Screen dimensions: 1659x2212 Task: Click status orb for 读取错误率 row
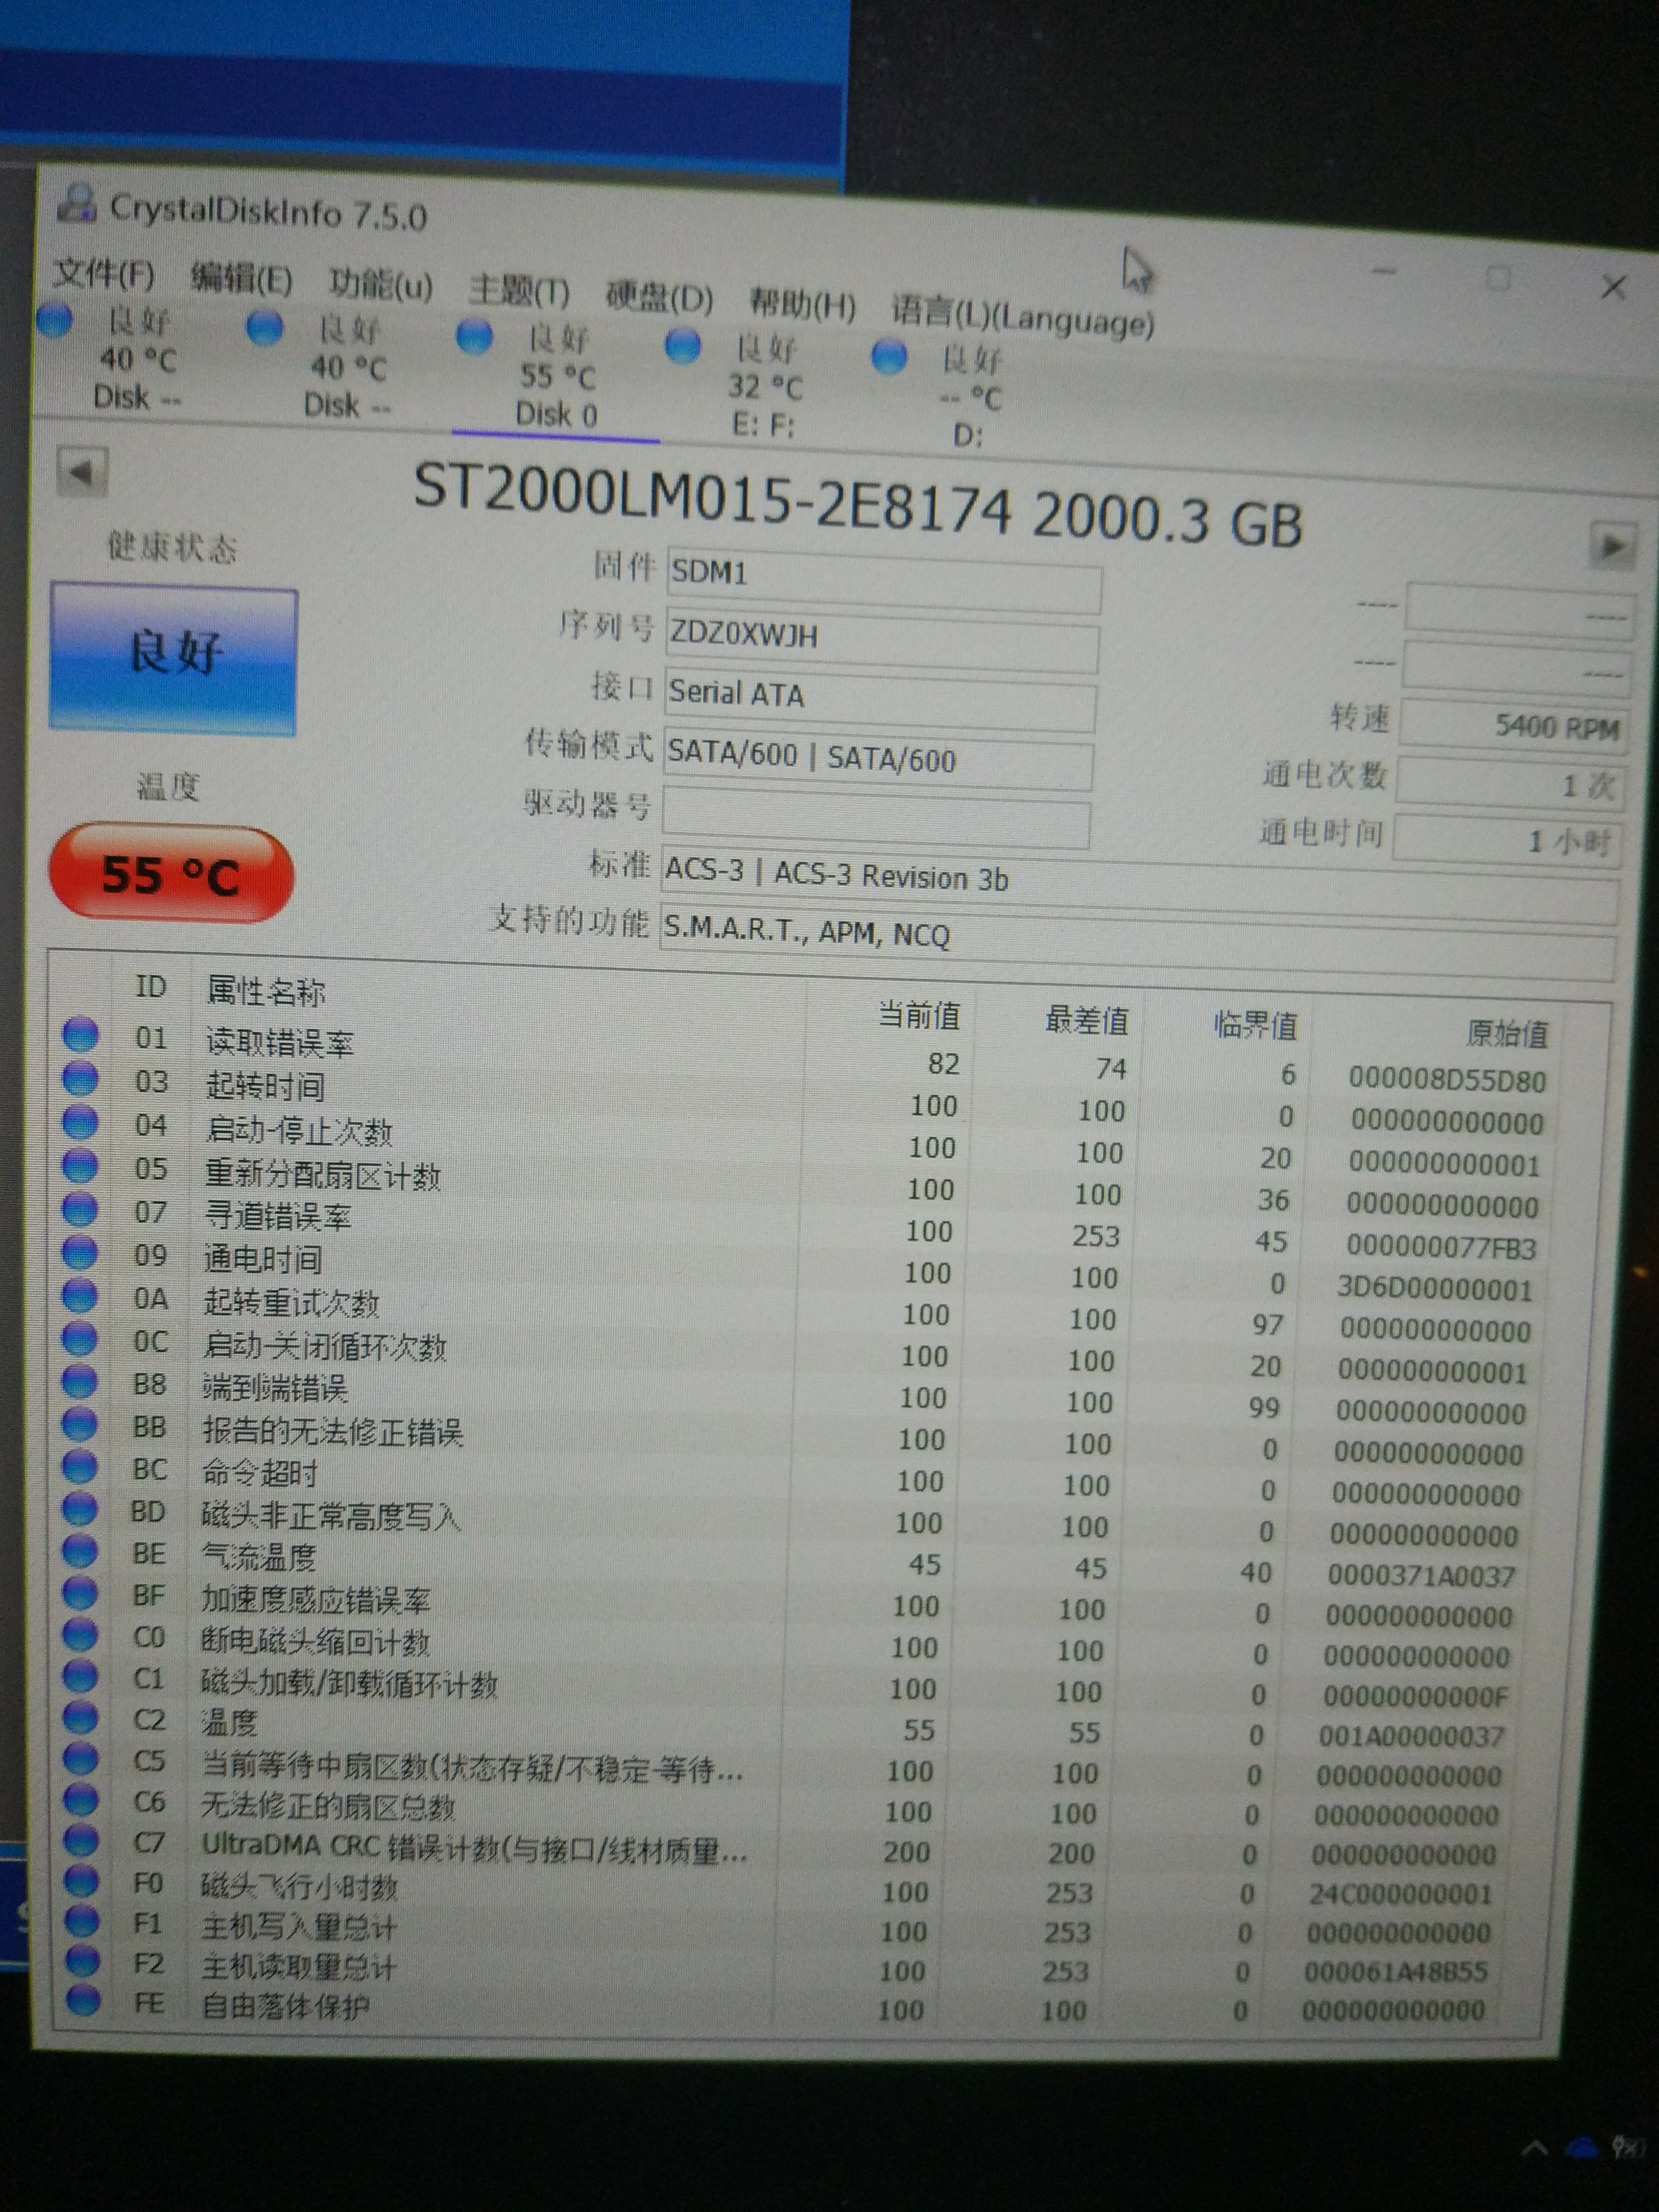tap(81, 1034)
